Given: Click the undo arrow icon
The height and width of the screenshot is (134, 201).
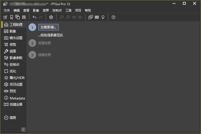Looking at the screenshot, I should pyautogui.click(x=34, y=17).
